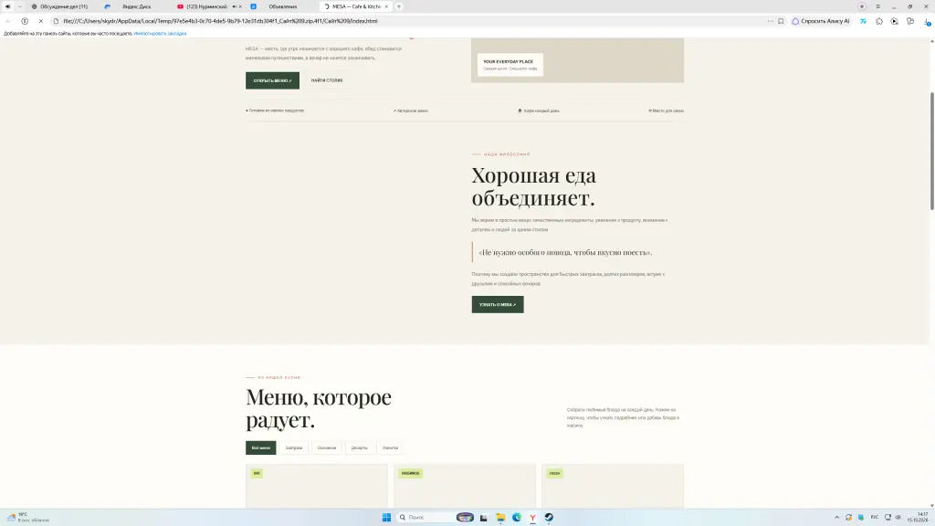Open the downloads icon
Image resolution: width=935 pixels, height=526 pixels.
[928, 22]
